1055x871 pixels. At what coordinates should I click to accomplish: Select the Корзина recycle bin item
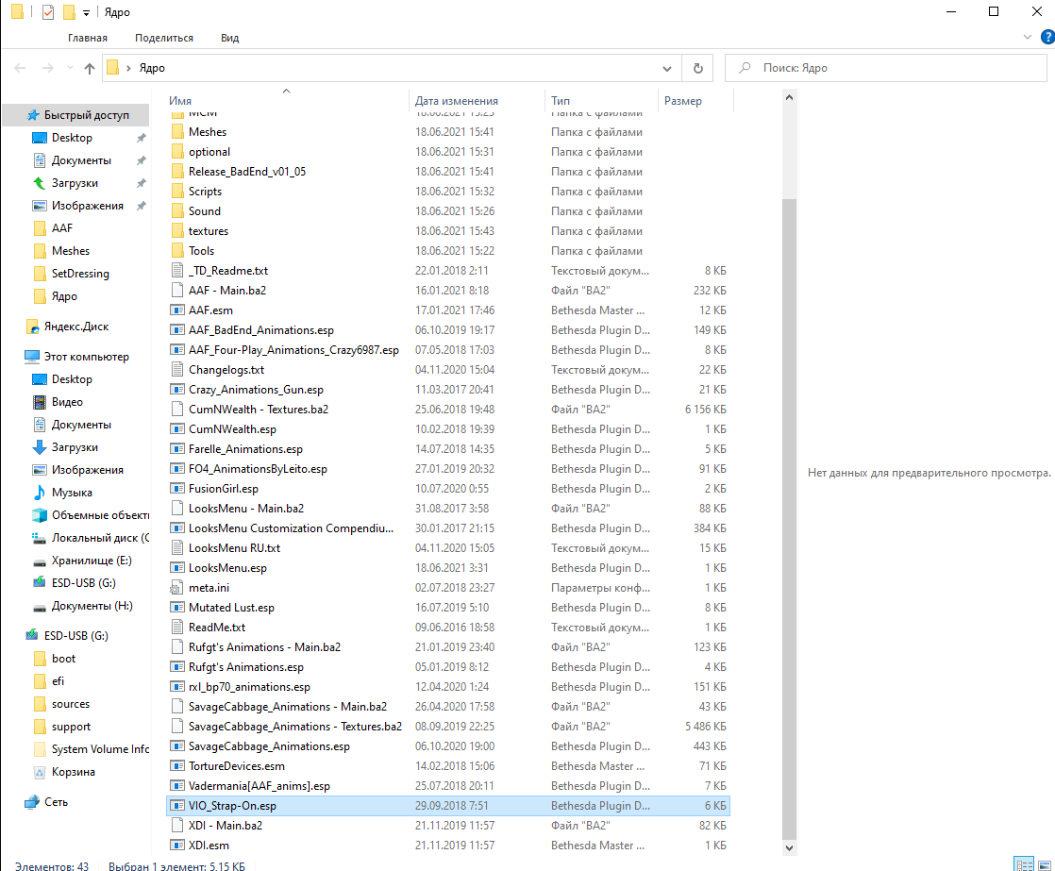coord(73,772)
